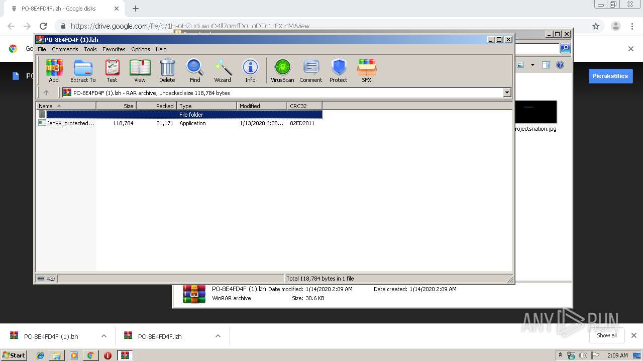Open Chrome profile avatar icon
This screenshot has width=643, height=362.
[x=615, y=26]
